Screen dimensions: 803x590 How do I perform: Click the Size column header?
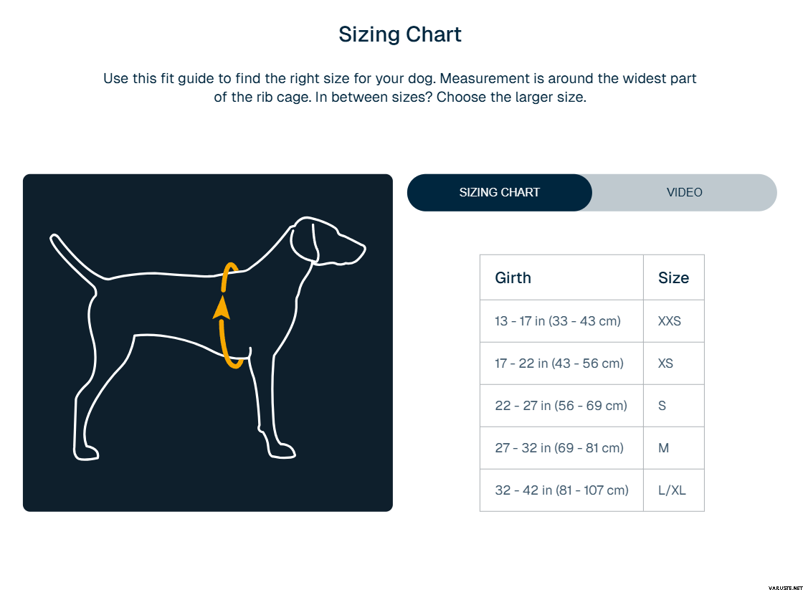coord(673,277)
